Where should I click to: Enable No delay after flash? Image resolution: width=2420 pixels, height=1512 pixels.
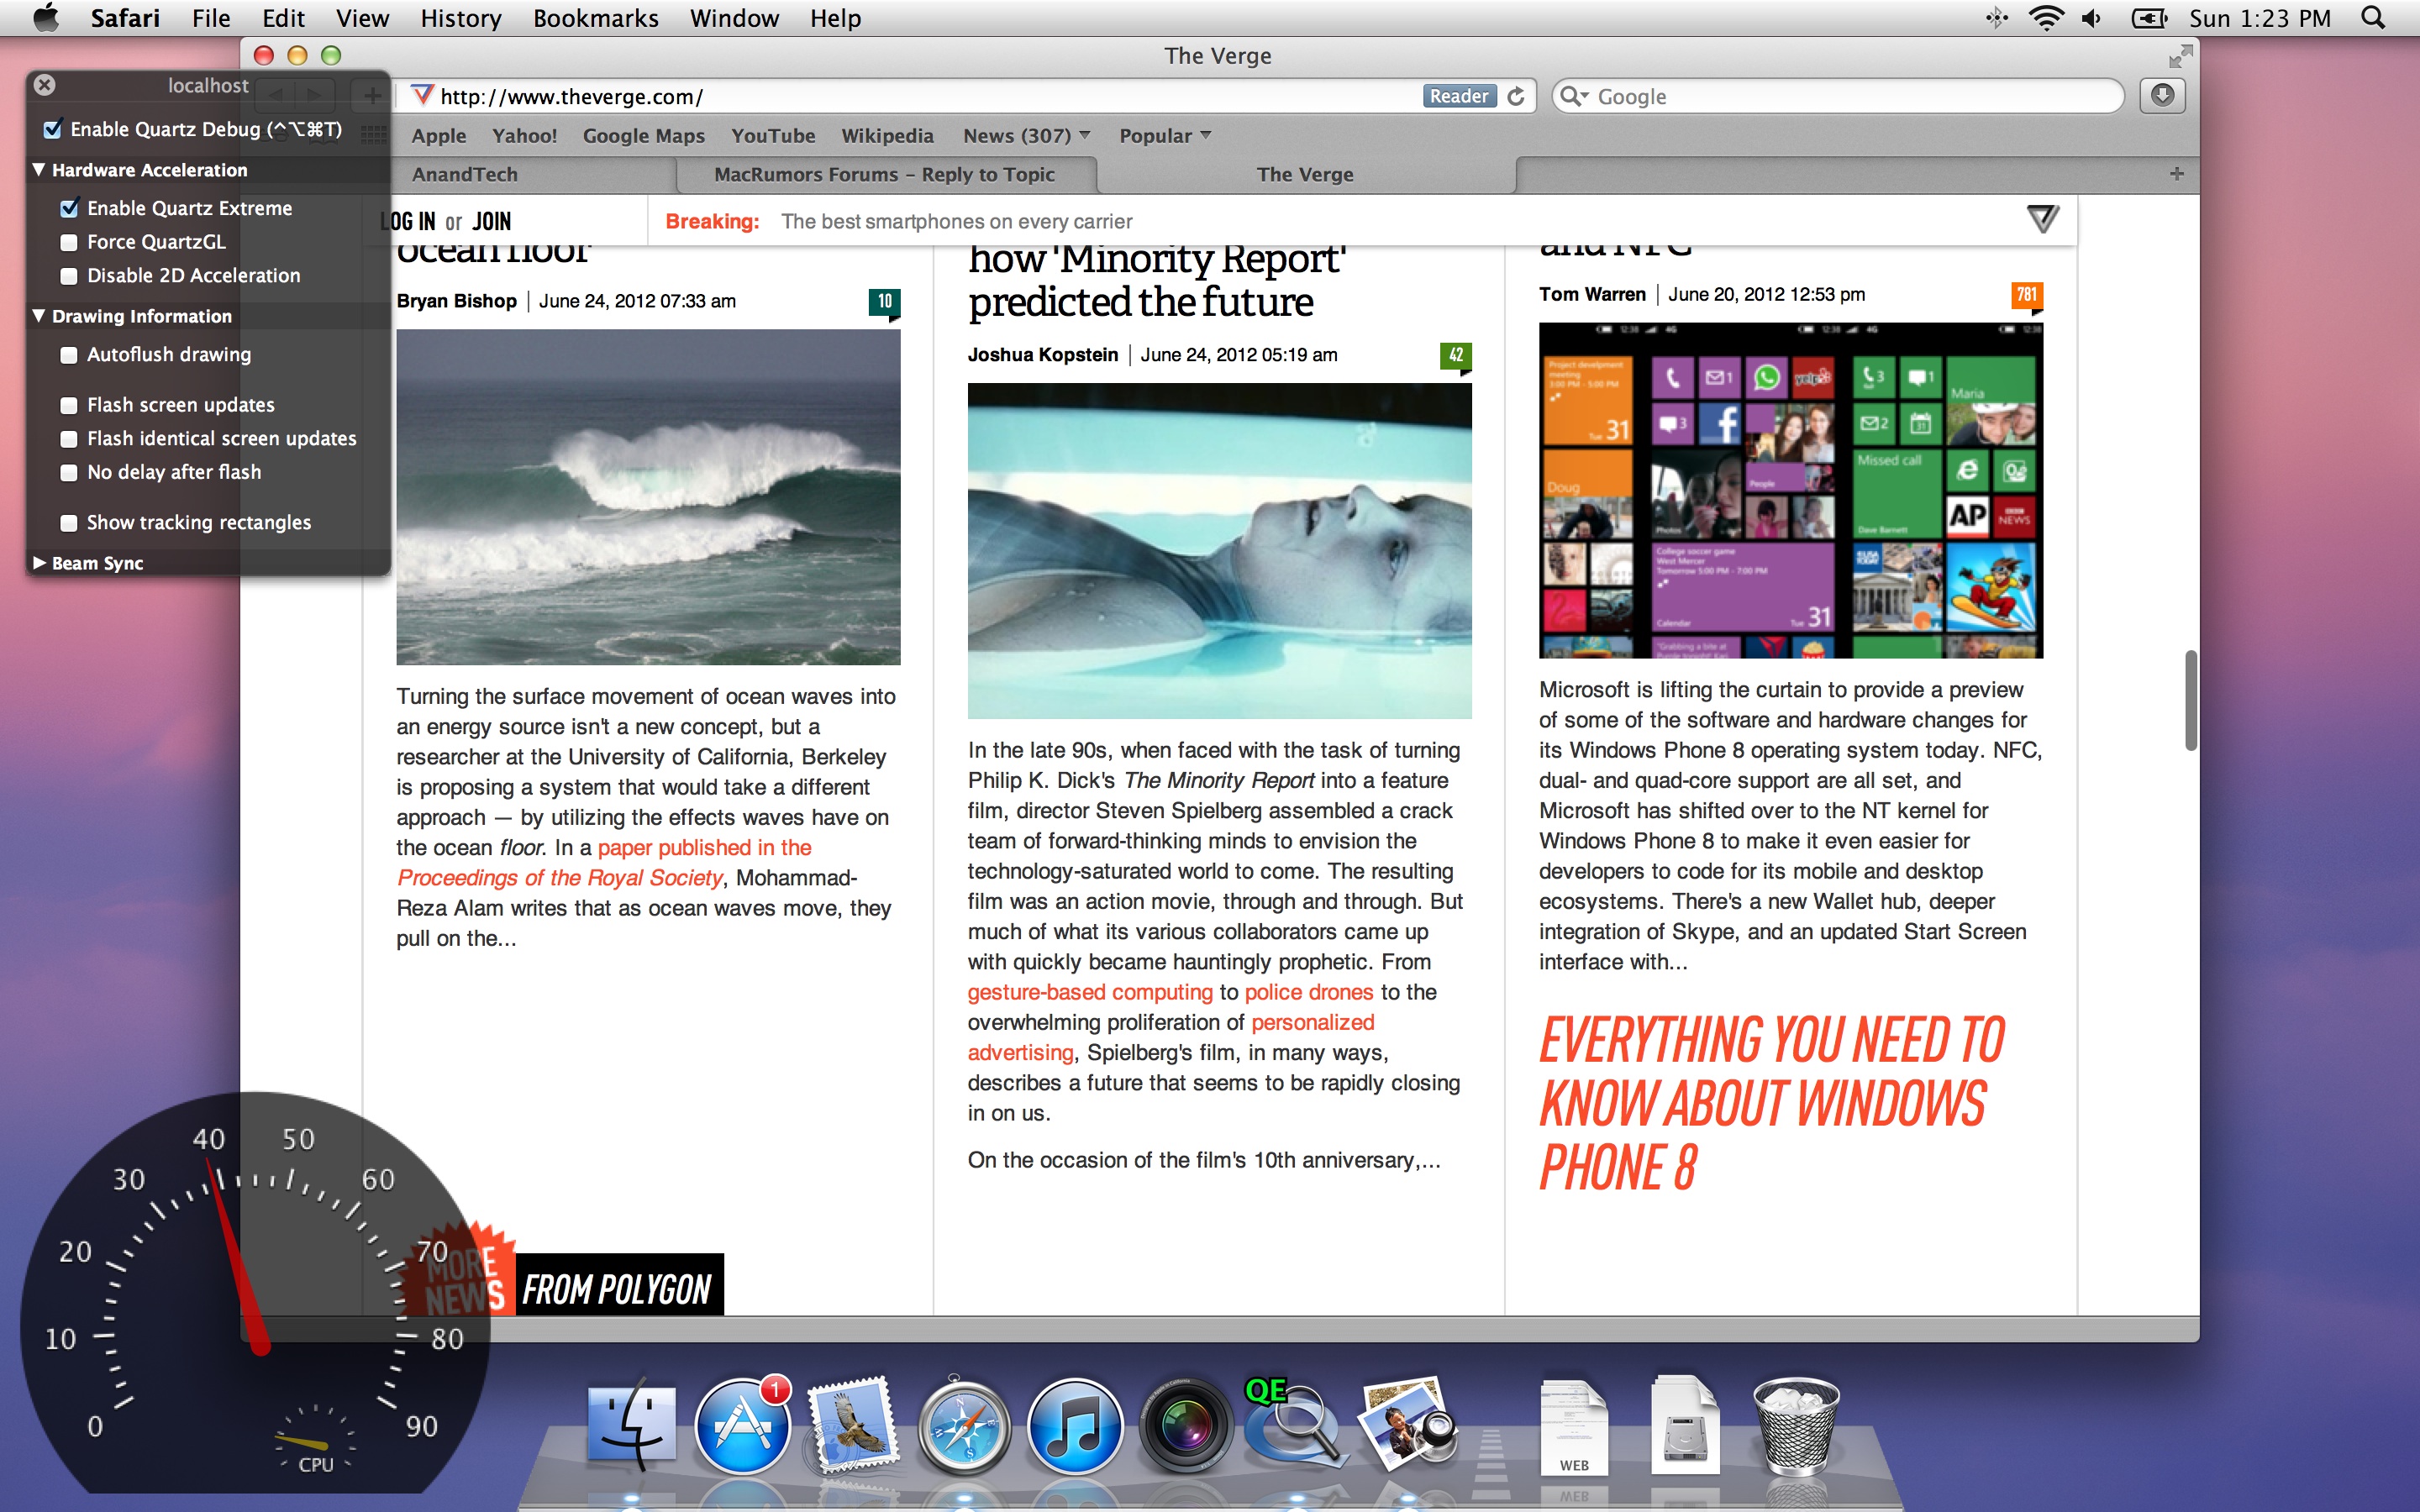tap(69, 472)
